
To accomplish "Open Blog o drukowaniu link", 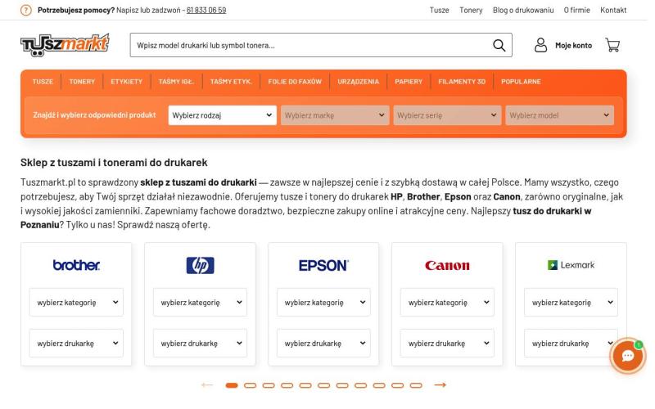I will [523, 10].
